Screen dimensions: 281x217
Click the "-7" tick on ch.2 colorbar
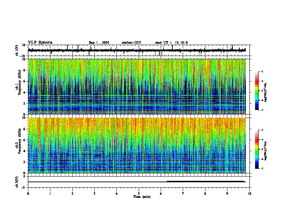[x=262, y=168]
